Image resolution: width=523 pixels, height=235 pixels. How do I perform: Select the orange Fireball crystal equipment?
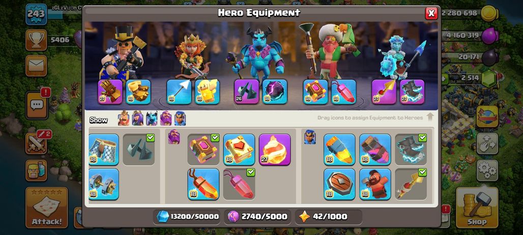(203, 184)
